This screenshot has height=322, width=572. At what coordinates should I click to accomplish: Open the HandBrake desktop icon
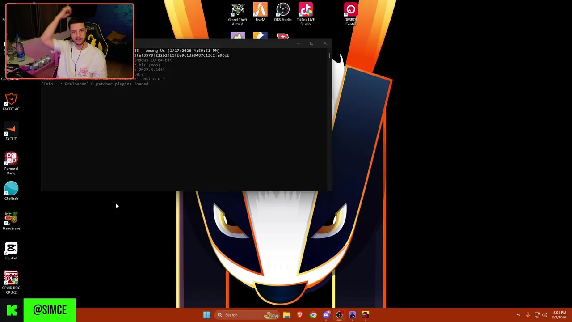[11, 221]
